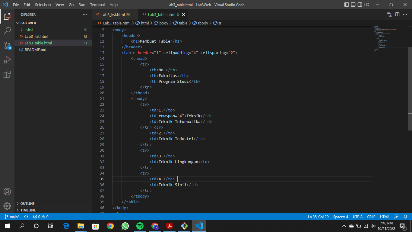The image size is (412, 232).
Task: Toggle secondary side bar layout button
Action: (x=360, y=5)
